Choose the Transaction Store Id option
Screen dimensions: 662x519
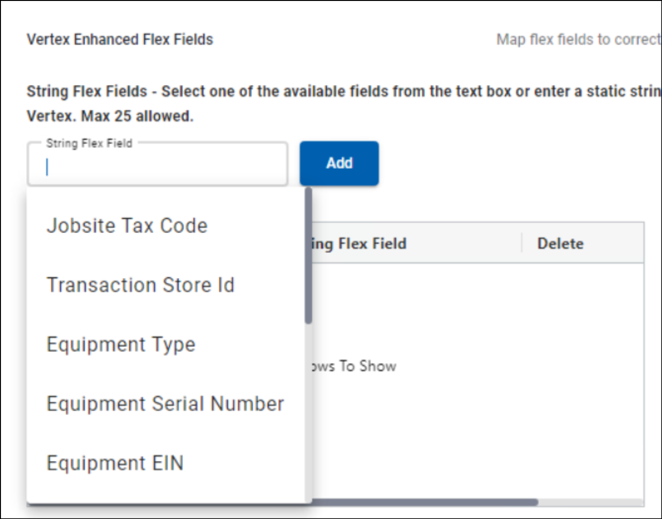click(141, 285)
